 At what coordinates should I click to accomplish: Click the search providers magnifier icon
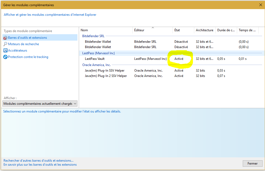click(5, 44)
